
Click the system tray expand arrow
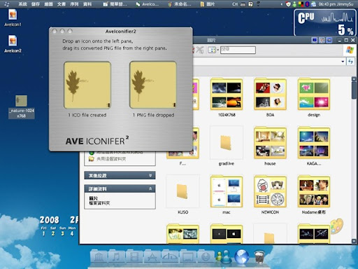point(282,4)
